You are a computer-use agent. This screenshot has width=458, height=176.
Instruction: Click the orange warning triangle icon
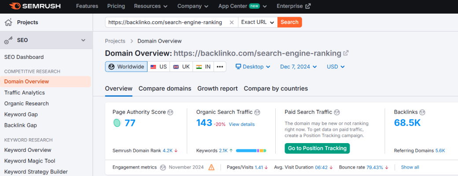[x=211, y=167]
